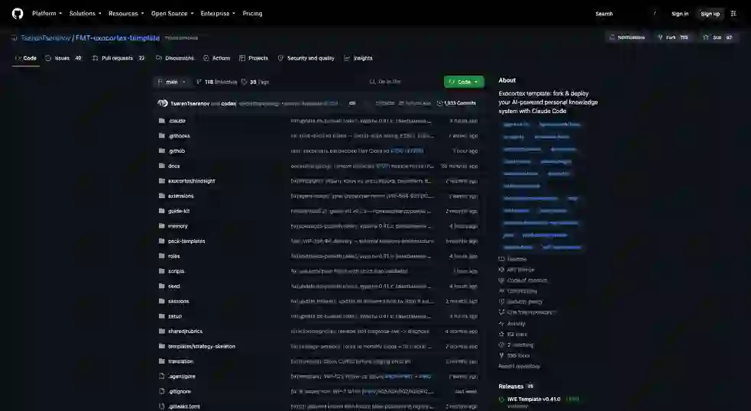Switch to the Issues tab
Viewport: 751px width, 411px height.
click(63, 58)
